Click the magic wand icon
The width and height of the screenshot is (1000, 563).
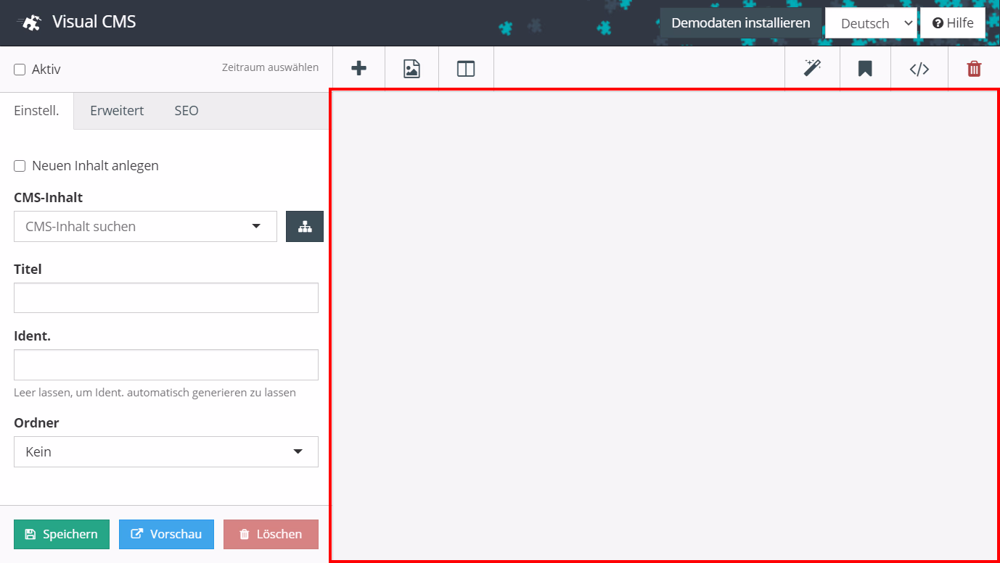(812, 69)
